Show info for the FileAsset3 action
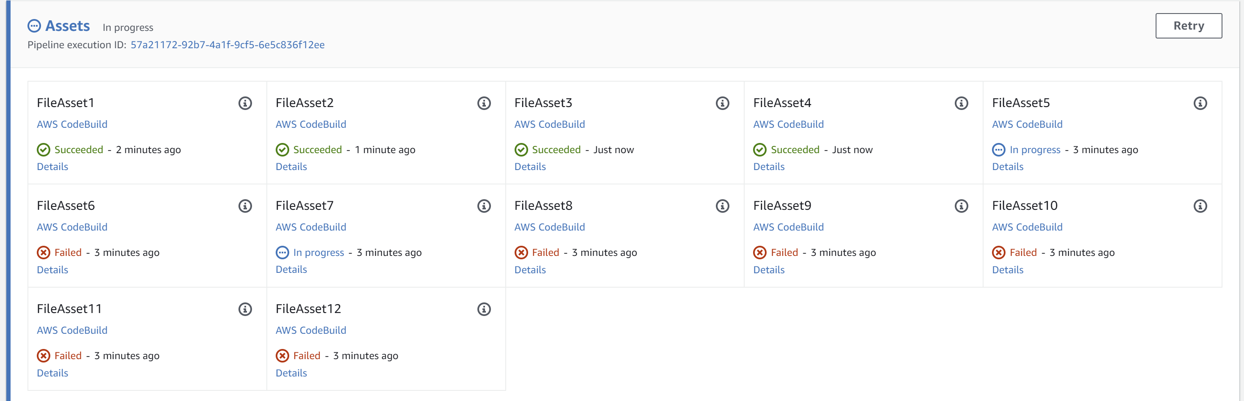This screenshot has width=1244, height=401. point(723,103)
